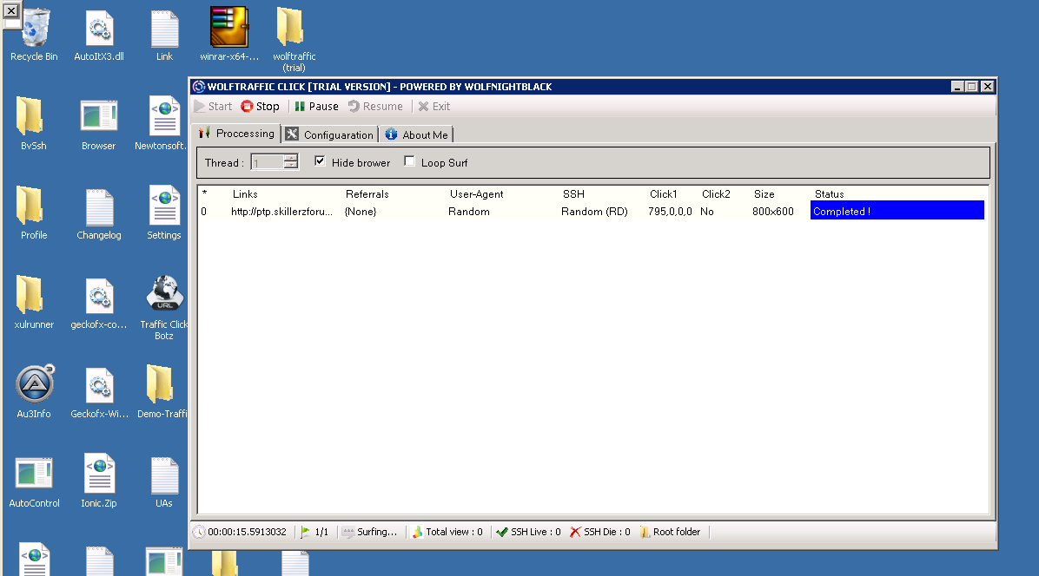This screenshot has width=1039, height=576.
Task: Click inside the Thread number field
Action: 267,163
